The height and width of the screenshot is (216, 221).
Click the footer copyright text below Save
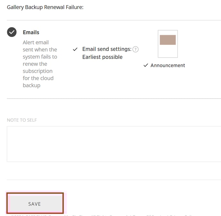pyautogui.click(x=102, y=215)
